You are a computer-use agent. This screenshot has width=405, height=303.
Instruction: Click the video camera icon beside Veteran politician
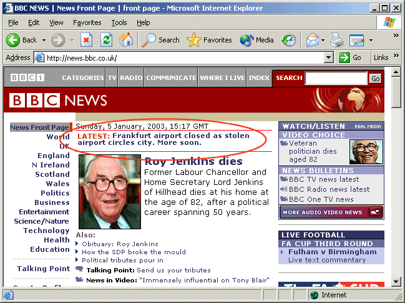[284, 143]
